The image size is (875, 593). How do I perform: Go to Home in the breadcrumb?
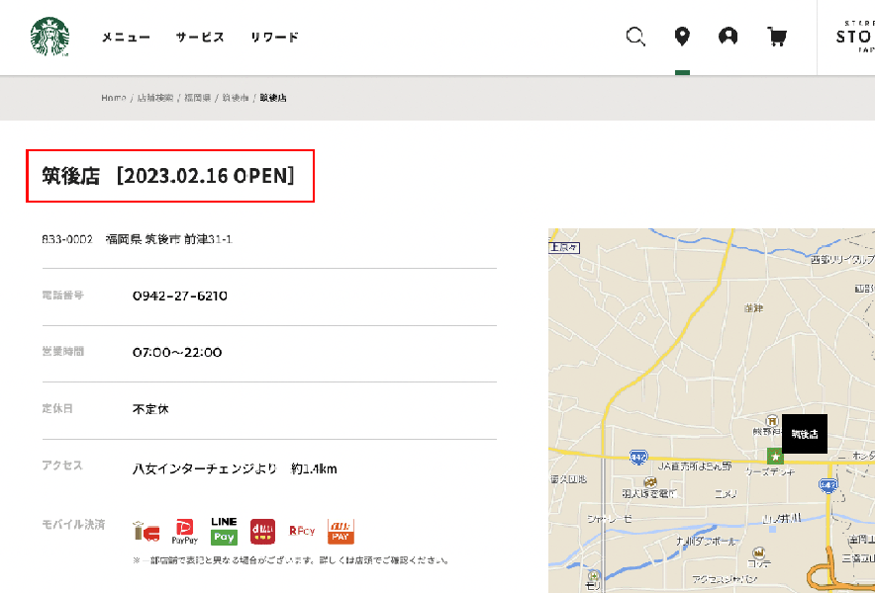(x=113, y=98)
